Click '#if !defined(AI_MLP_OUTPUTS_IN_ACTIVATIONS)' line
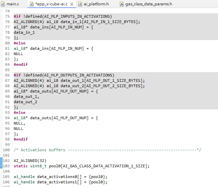 tap(64, 75)
